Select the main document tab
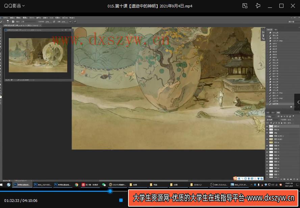Image resolution: width=300 pixels, height=208 pixels. point(22,25)
